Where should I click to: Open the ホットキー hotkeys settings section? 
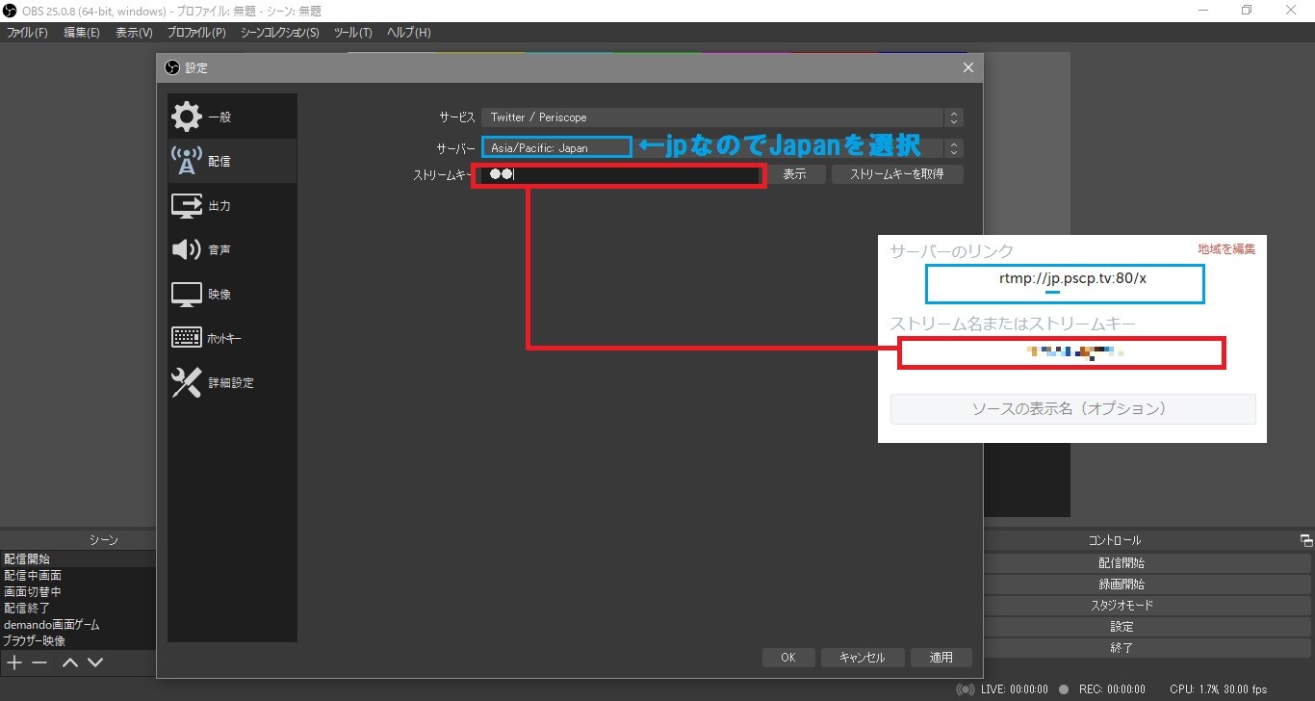coord(232,338)
